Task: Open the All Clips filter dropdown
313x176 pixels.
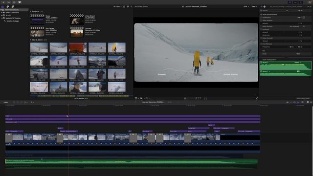Action: point(117,6)
